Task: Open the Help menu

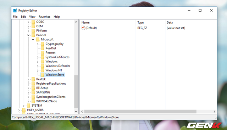Action: 57,17
